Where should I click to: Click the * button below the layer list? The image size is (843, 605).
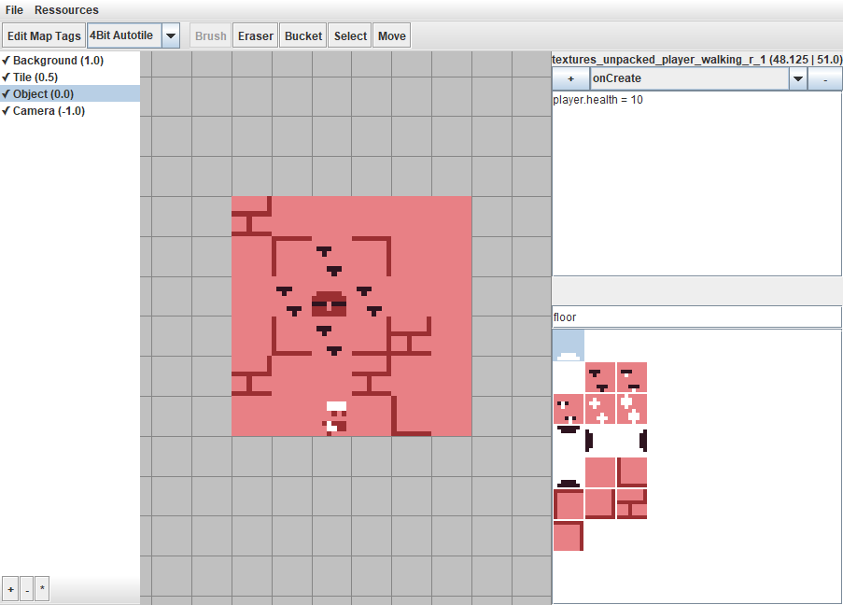[x=41, y=588]
